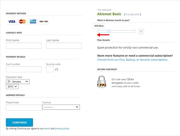
Task: Click the red arrow below the slider
Action: coord(103,35)
